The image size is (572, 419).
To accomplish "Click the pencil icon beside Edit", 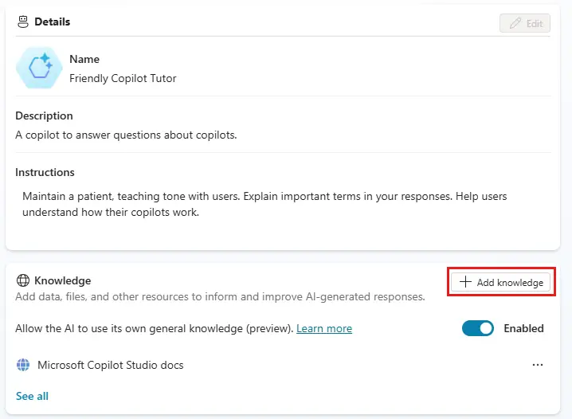I will (515, 23).
